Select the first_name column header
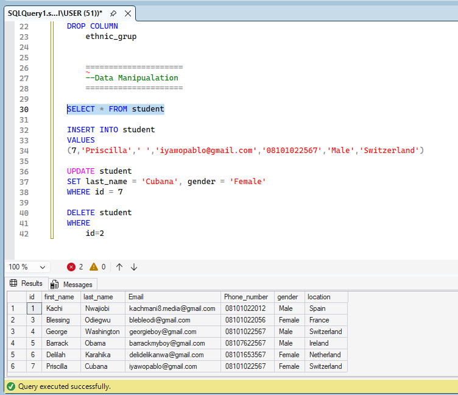 62,297
